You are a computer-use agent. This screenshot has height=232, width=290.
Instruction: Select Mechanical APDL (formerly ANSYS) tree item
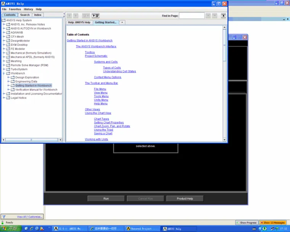coord(32,57)
